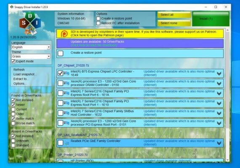Click Refresh in the left menu

19,70
